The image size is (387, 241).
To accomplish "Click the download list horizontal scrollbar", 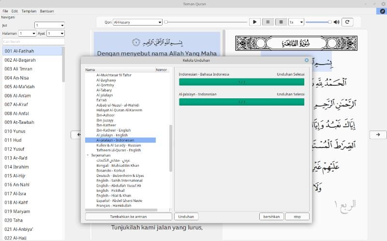I will (121, 210).
